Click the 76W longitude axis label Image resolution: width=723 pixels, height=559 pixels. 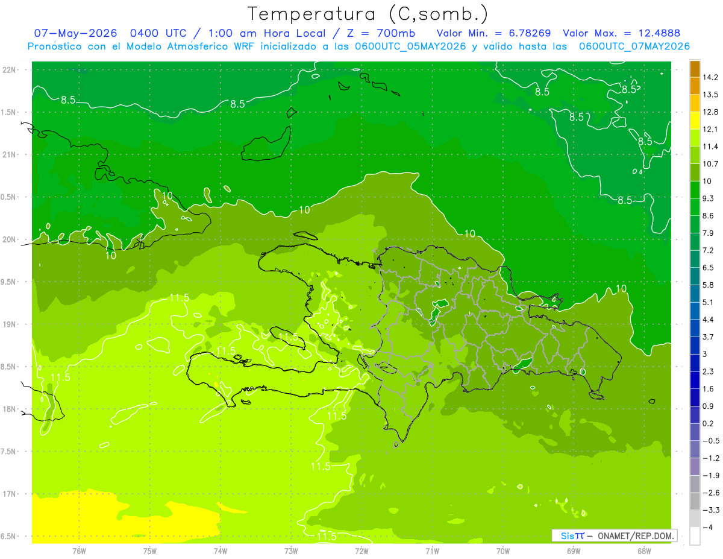coord(79,551)
